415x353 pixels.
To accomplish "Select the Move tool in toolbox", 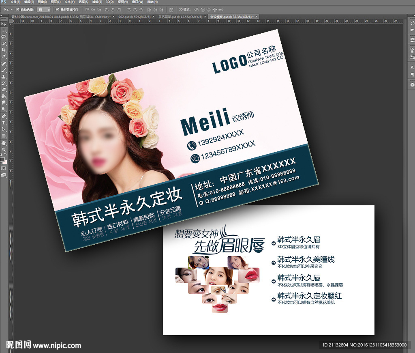I will tap(3, 24).
